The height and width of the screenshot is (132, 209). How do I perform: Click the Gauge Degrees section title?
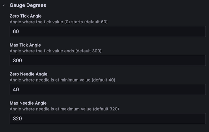coord(28,5)
